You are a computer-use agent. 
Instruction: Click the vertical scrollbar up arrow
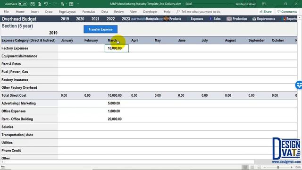click(x=300, y=17)
